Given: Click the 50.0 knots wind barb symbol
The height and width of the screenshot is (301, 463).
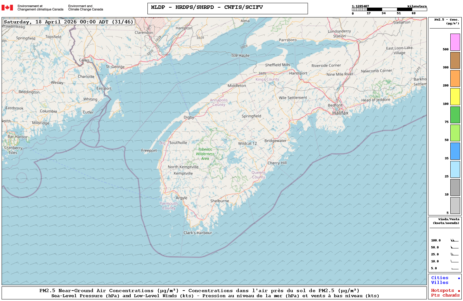Looking at the screenshot, I should 454,247.
